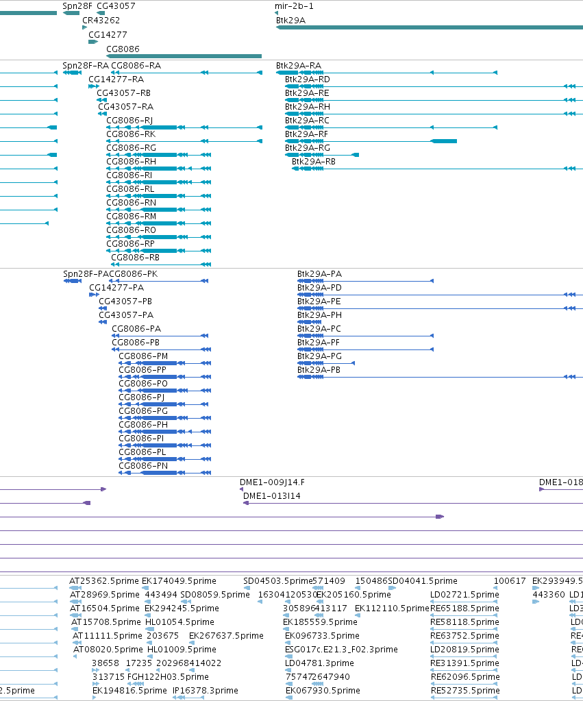The image size is (583, 701).
Task: Click the DME1-009J14.F clone label
Action: pos(272,482)
